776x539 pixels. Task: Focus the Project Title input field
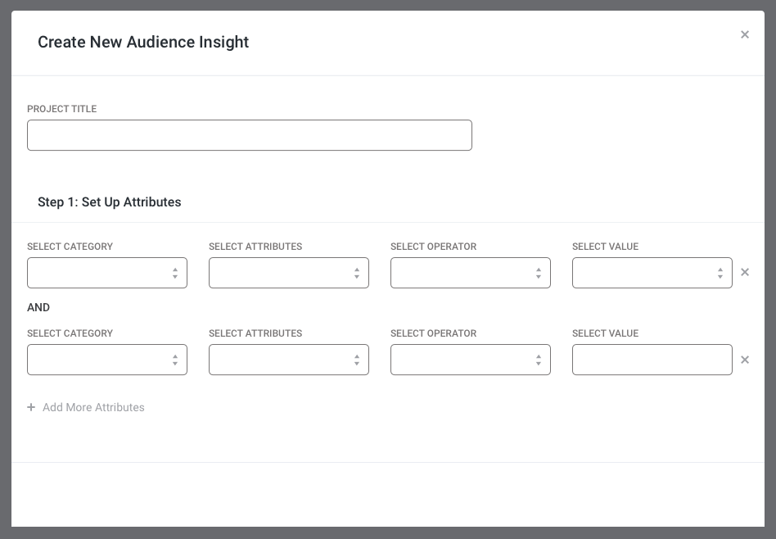(250, 135)
